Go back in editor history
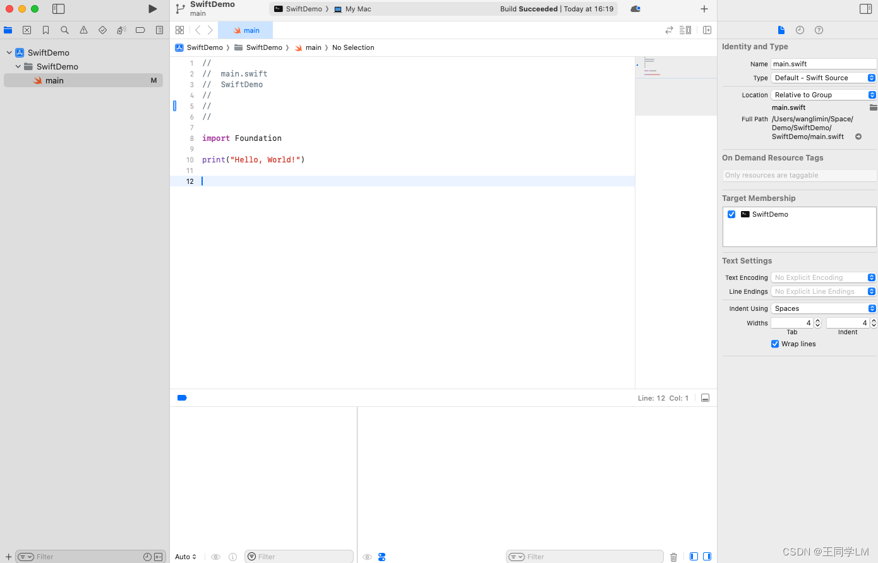This screenshot has height=563, width=878. 198,30
